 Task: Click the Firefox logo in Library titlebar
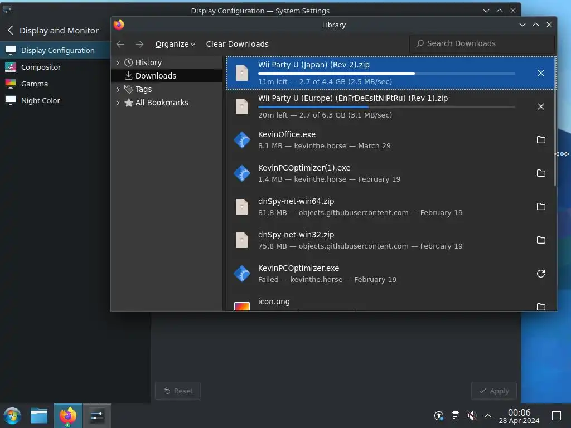[x=119, y=25]
